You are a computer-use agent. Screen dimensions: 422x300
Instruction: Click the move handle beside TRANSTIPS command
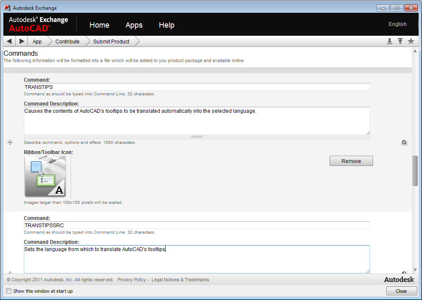coord(10,143)
